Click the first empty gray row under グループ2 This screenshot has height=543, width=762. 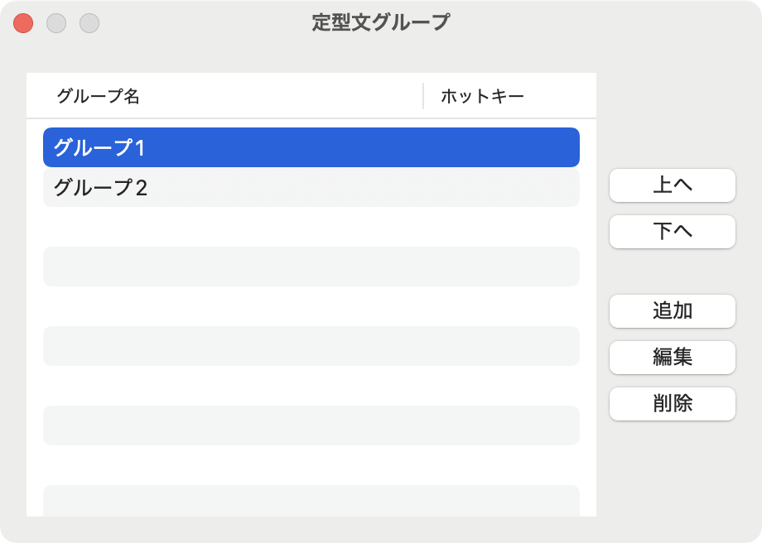click(311, 267)
